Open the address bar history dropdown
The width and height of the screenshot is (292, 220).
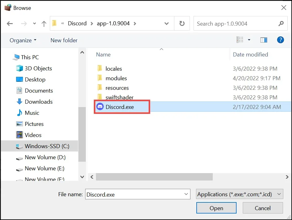(167, 23)
